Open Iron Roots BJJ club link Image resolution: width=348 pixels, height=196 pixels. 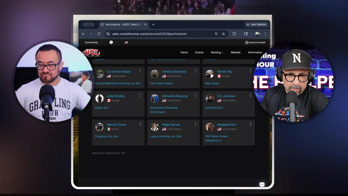pos(214,108)
